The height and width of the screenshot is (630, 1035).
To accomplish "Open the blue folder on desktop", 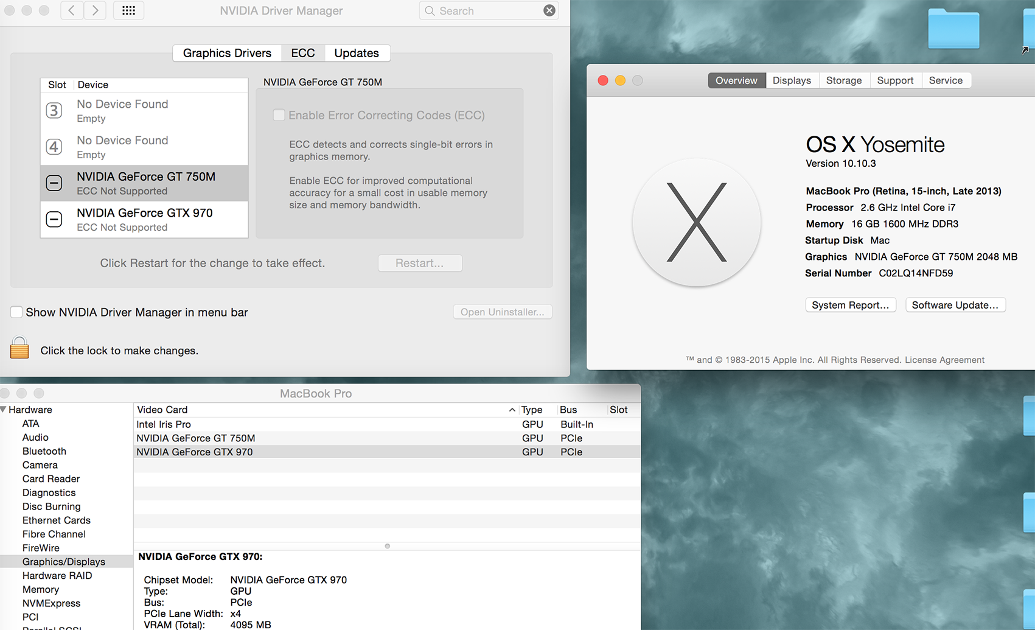I will click(x=953, y=29).
